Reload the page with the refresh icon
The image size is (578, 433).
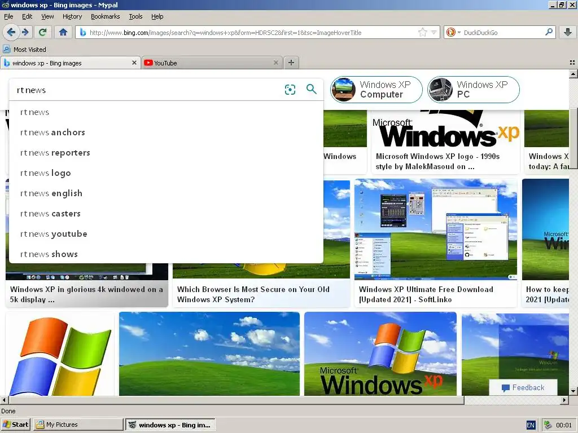(43, 32)
